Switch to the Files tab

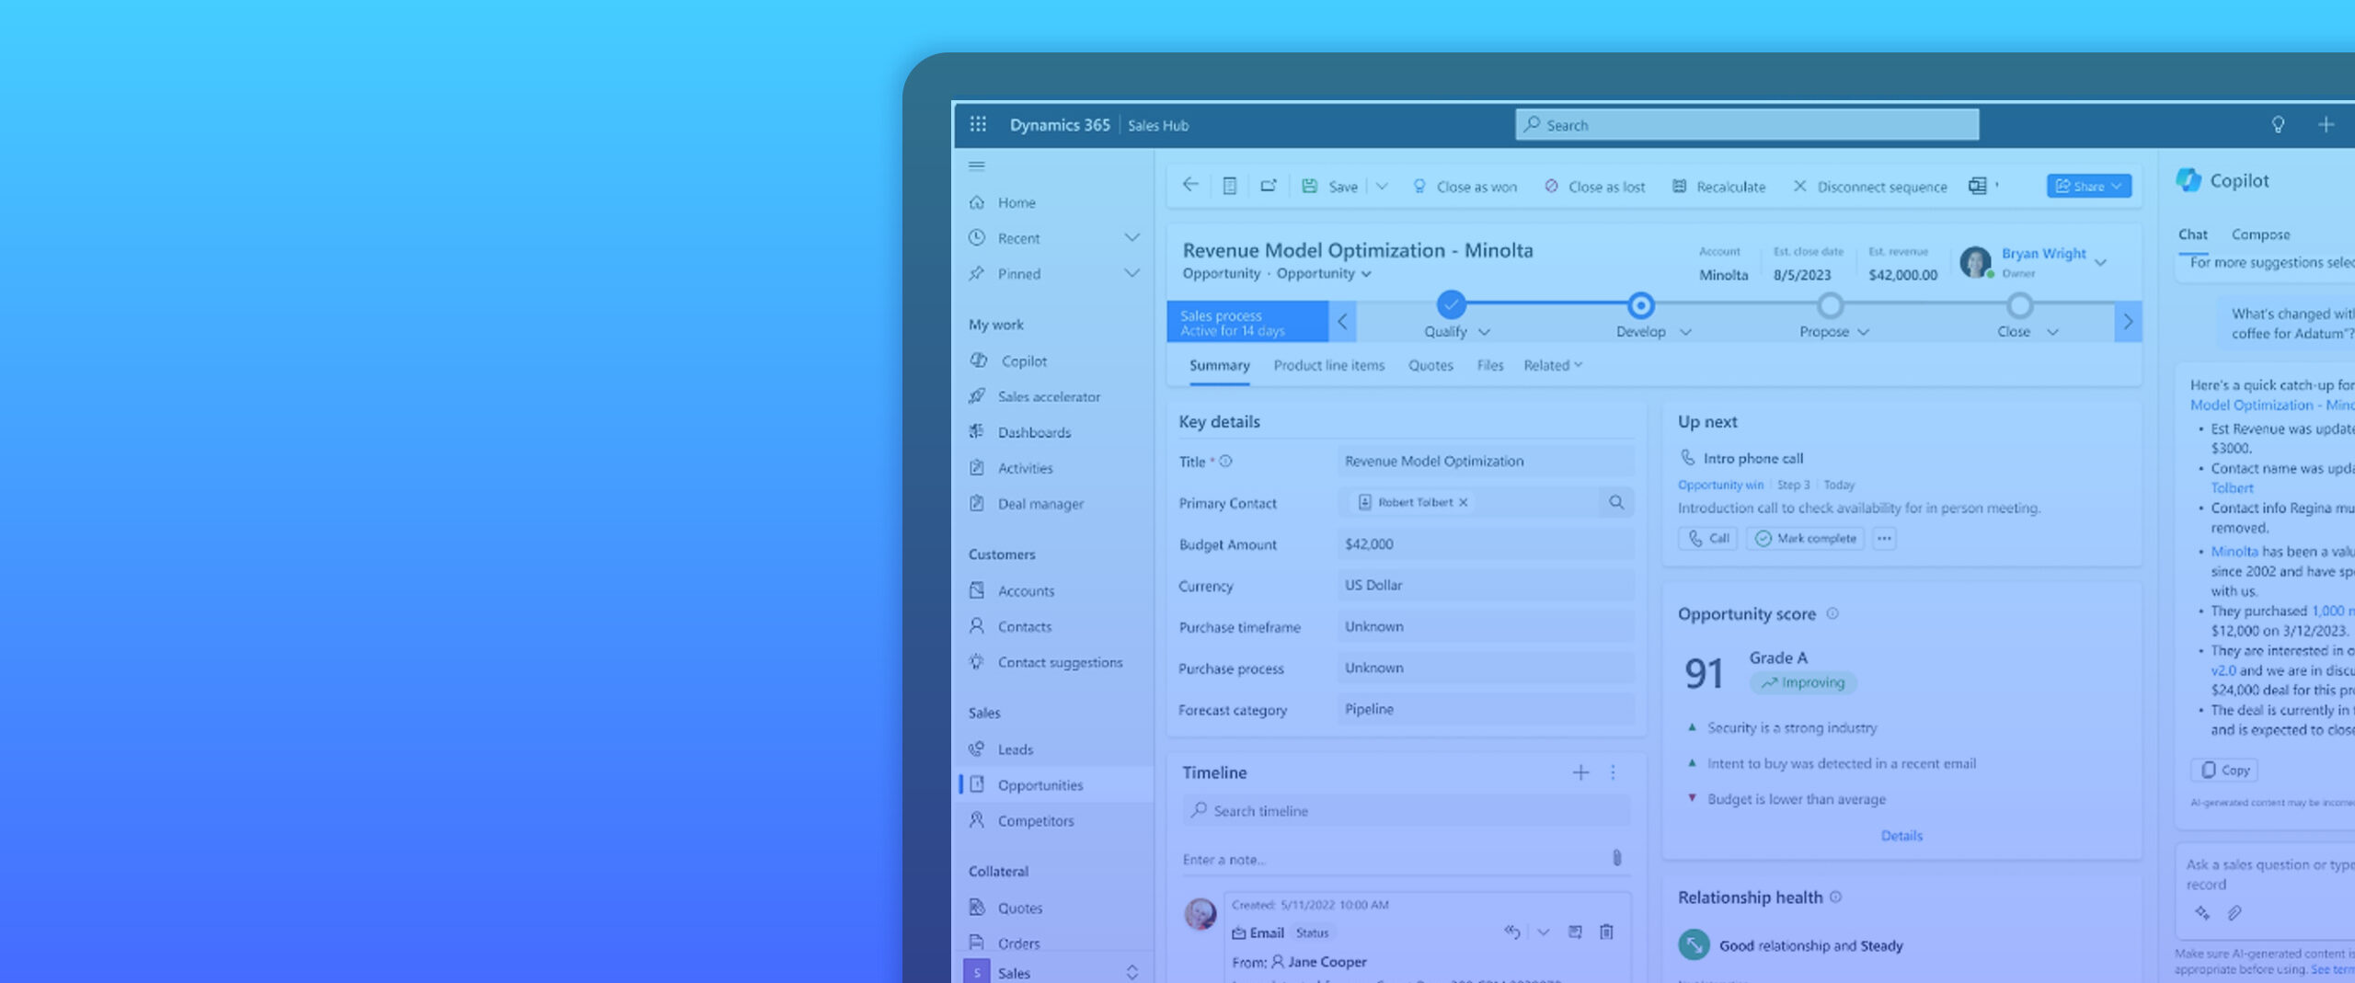pos(1490,365)
